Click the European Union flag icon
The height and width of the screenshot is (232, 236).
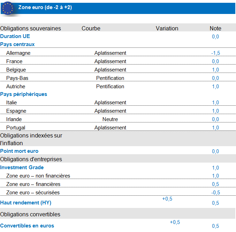point(8,8)
